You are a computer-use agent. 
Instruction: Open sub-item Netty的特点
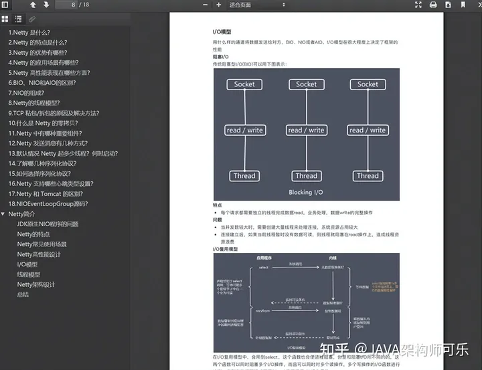pos(33,234)
